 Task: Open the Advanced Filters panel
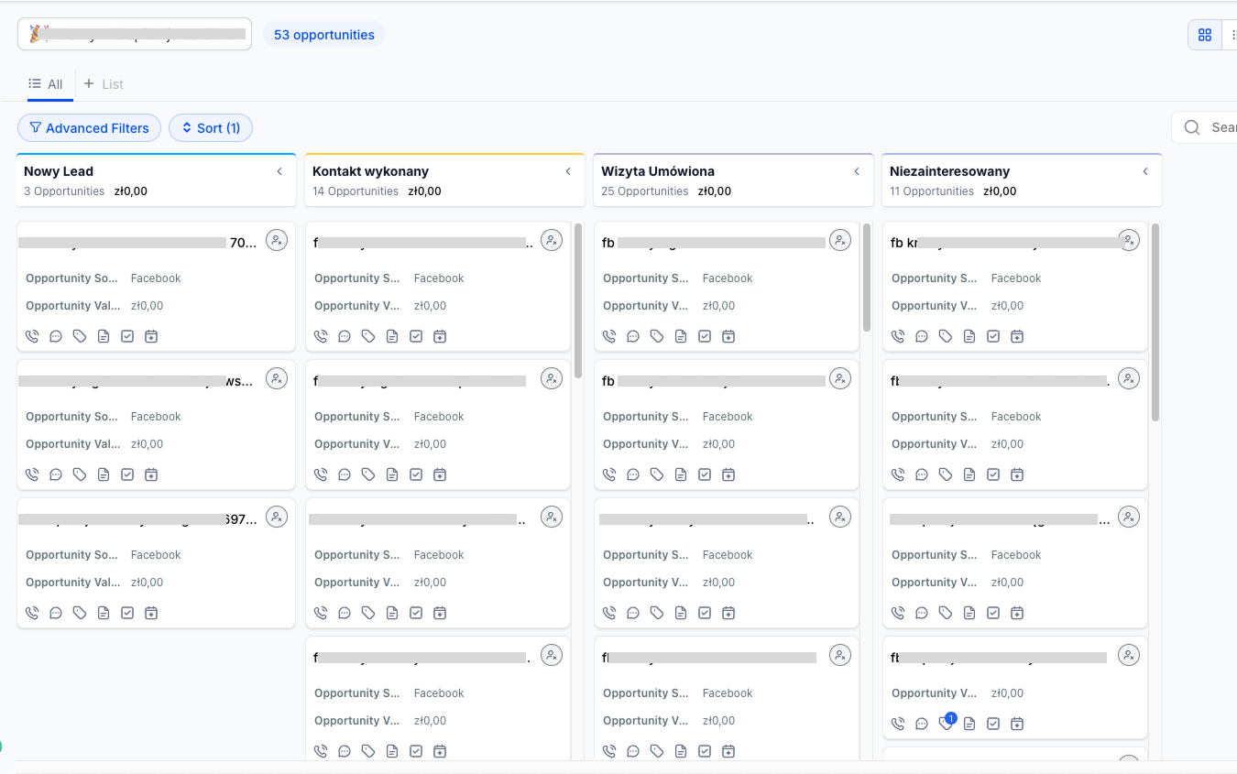pos(89,127)
